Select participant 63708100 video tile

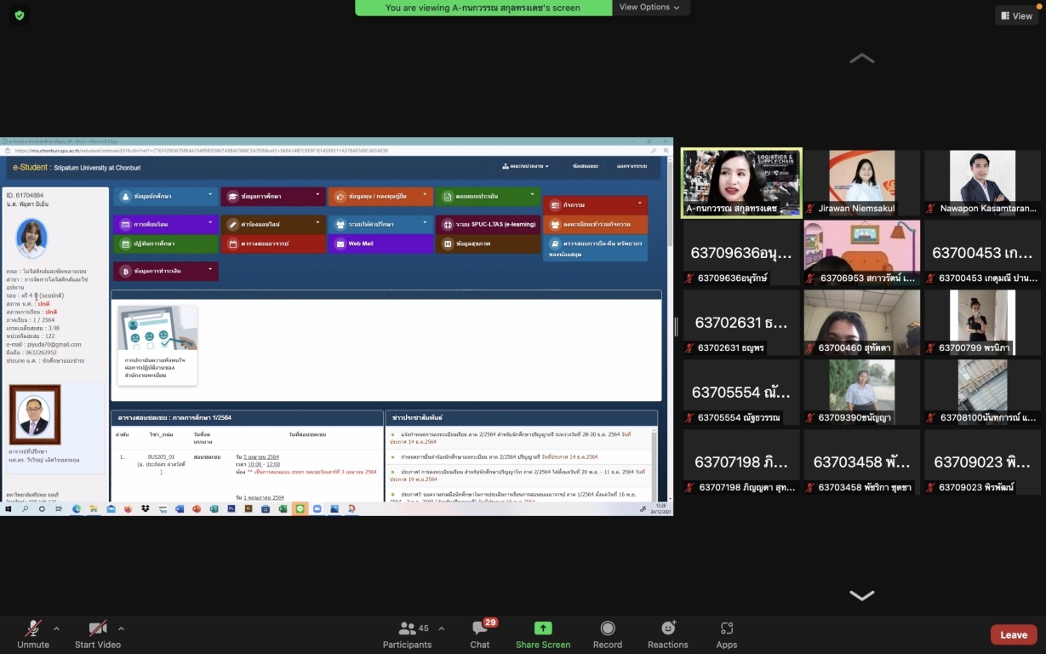pyautogui.click(x=983, y=393)
